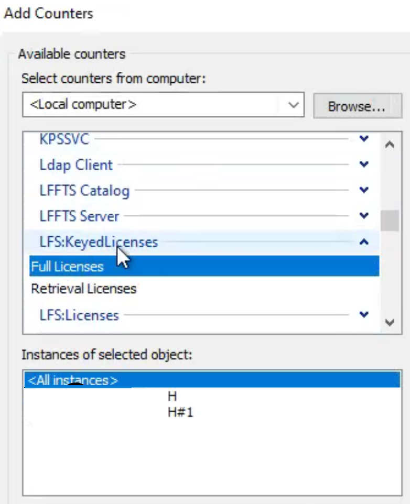The height and width of the screenshot is (504, 410).
Task: Select the H#1 instance
Action: pos(180,412)
